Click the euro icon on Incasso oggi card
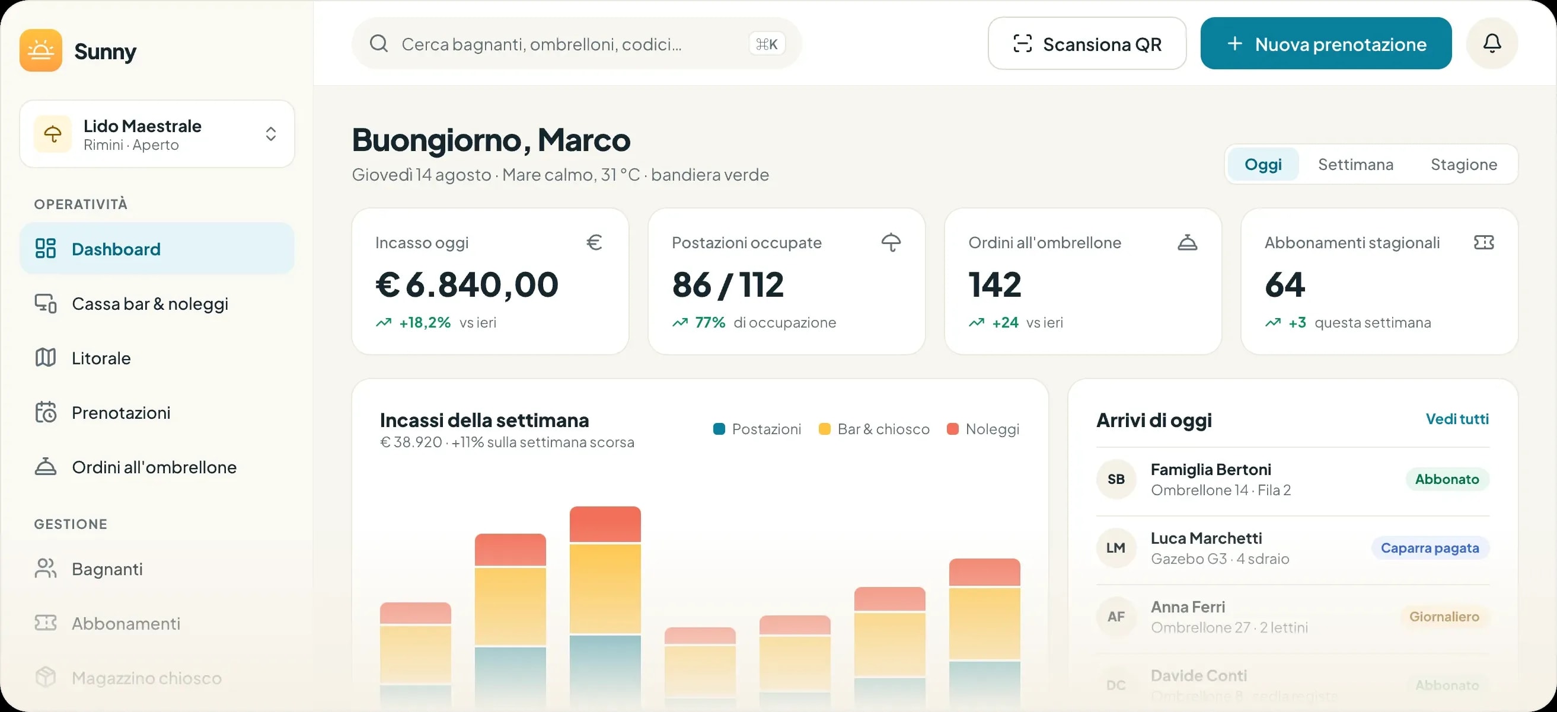The height and width of the screenshot is (712, 1557). point(594,242)
